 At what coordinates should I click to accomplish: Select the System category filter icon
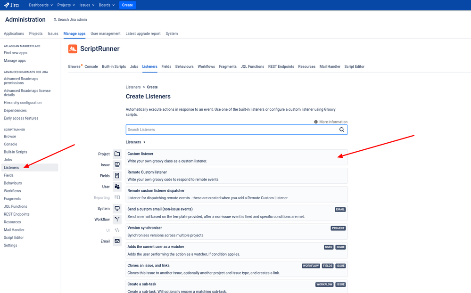coord(117,208)
